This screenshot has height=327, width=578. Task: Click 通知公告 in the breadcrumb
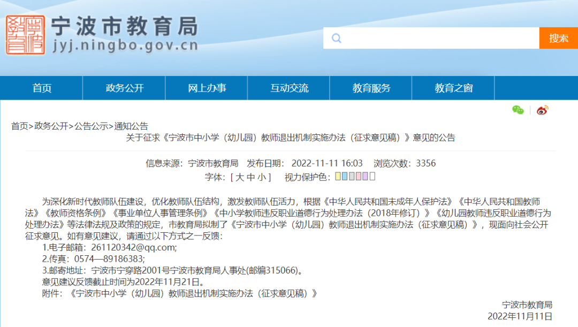point(131,126)
